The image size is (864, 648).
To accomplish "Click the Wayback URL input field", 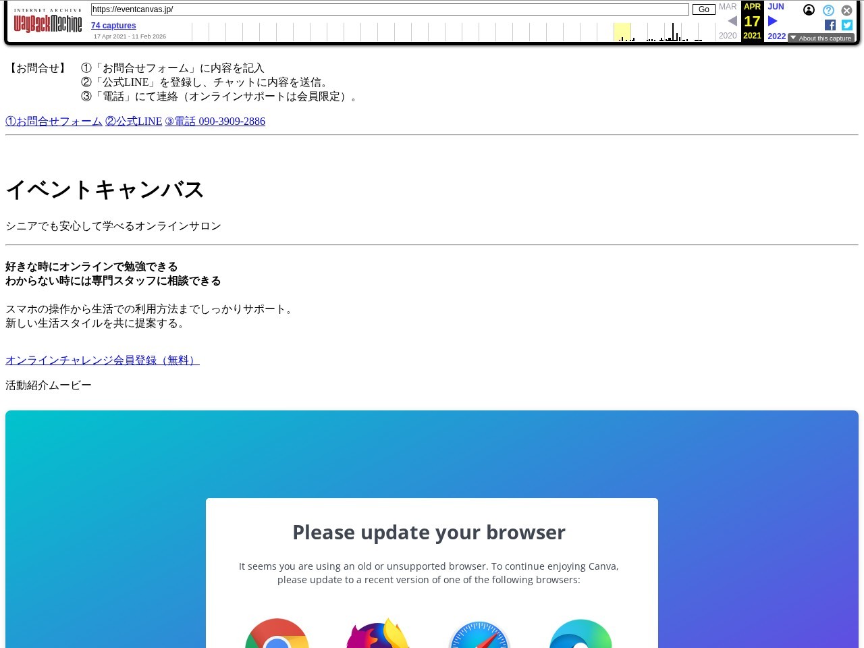I will click(390, 9).
